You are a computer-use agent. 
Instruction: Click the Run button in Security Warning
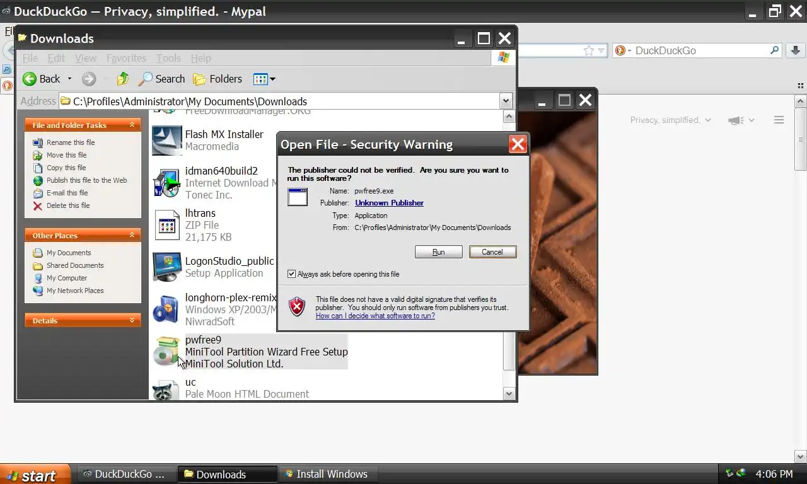[x=438, y=252]
